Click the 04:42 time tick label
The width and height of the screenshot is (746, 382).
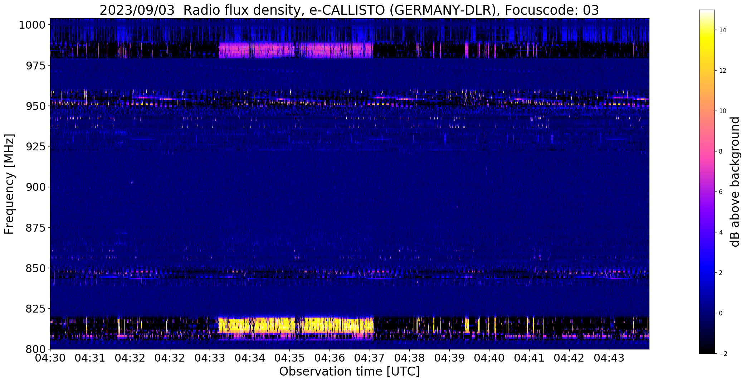[569, 358]
